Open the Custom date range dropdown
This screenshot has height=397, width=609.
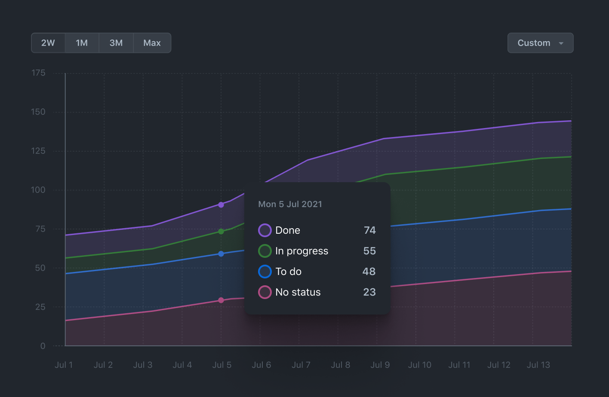[534, 43]
